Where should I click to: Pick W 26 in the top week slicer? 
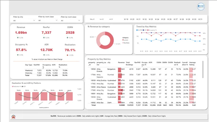(169, 19)
